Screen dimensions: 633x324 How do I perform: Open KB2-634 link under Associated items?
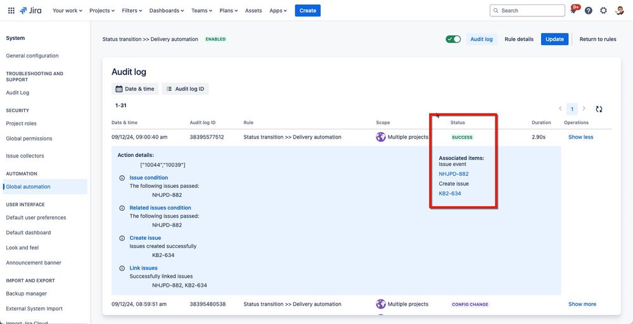pos(450,194)
